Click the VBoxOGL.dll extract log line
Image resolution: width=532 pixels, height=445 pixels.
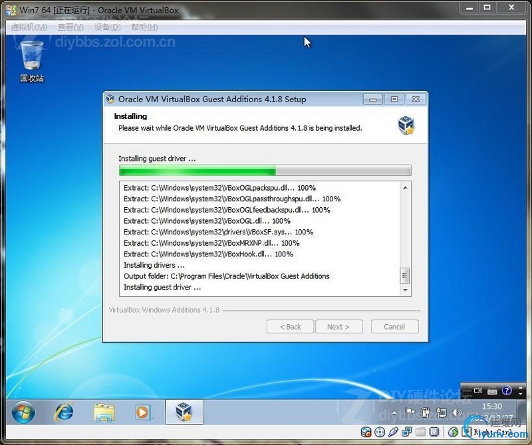[207, 221]
